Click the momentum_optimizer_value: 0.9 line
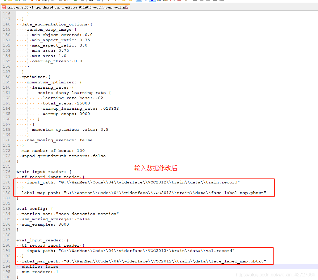The height and width of the screenshot is (280, 318). [x=70, y=130]
